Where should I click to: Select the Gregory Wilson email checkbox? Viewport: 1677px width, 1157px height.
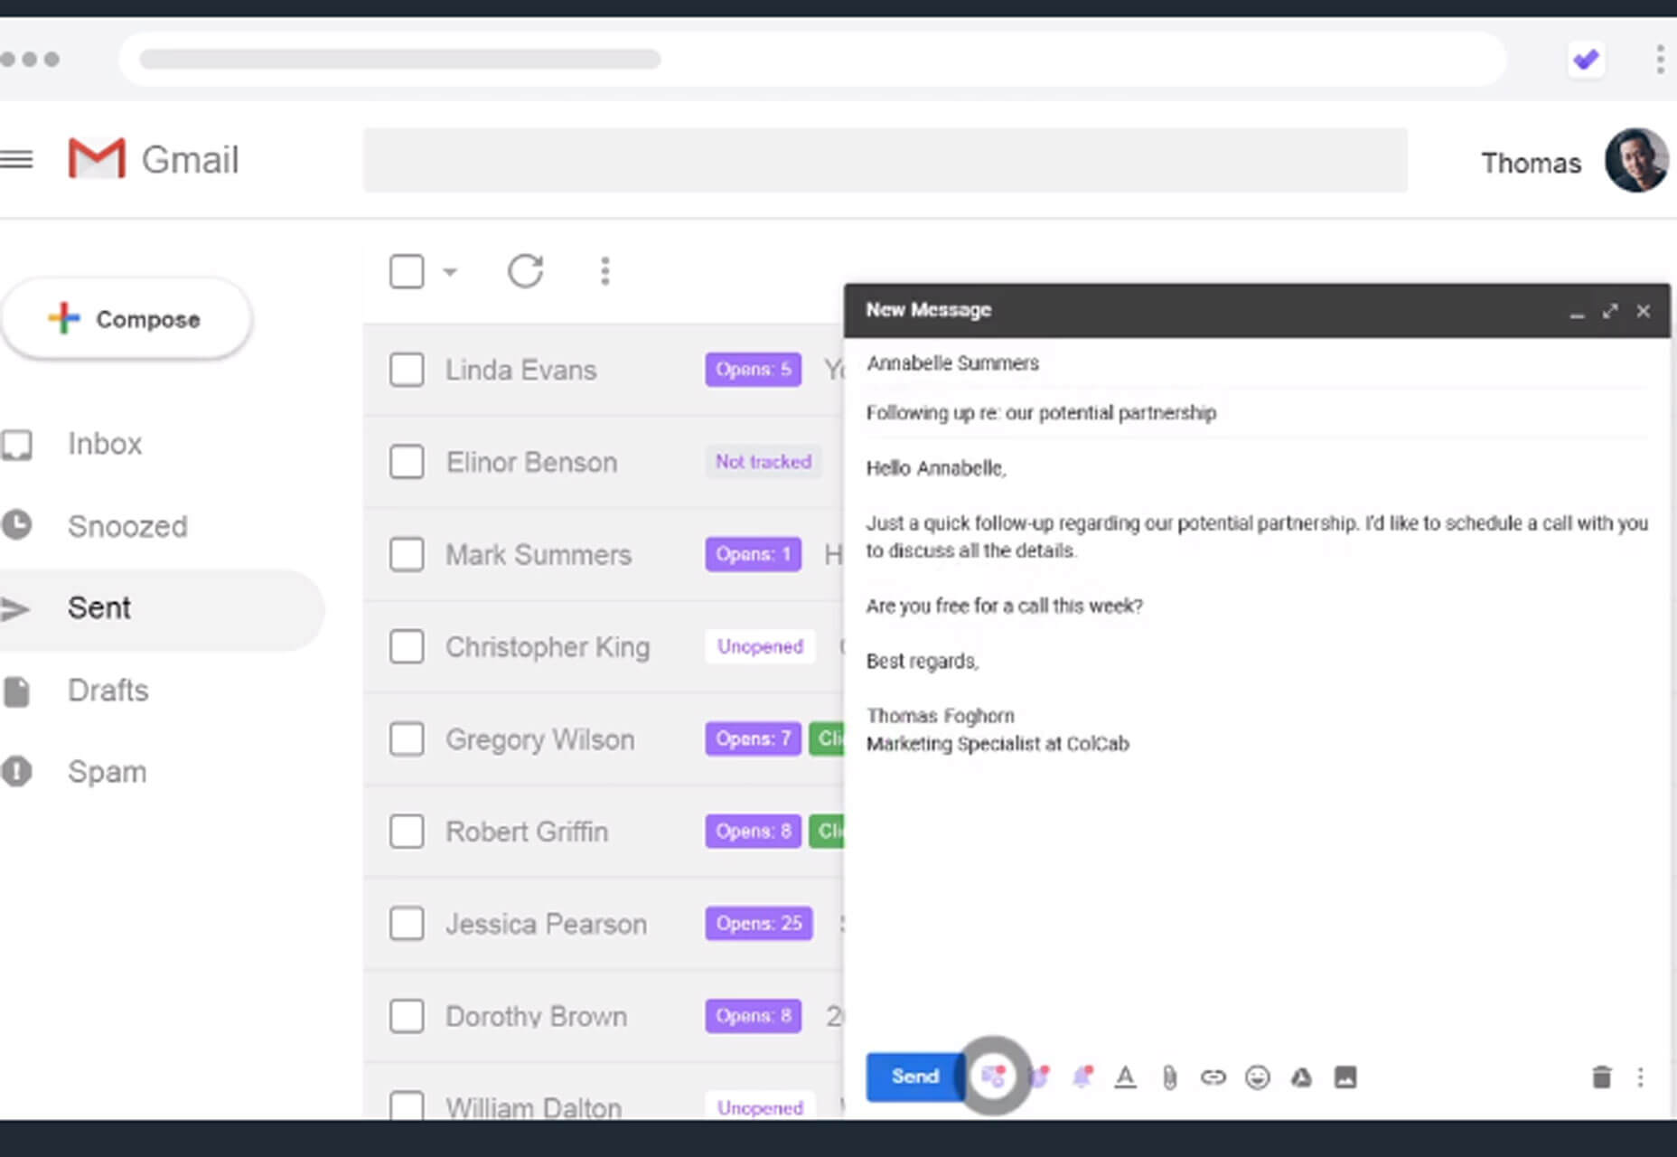[x=407, y=738]
